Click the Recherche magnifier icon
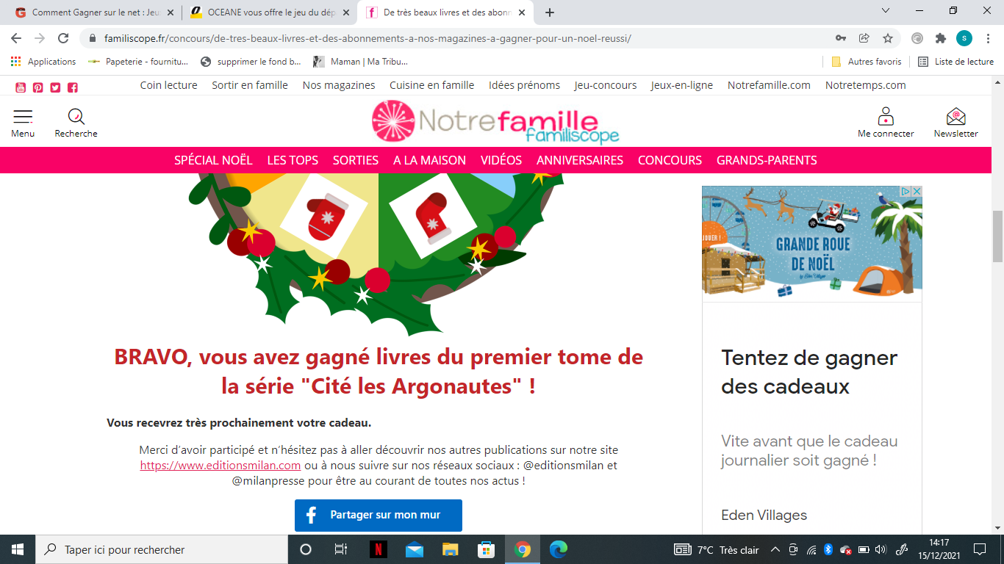 [x=76, y=117]
